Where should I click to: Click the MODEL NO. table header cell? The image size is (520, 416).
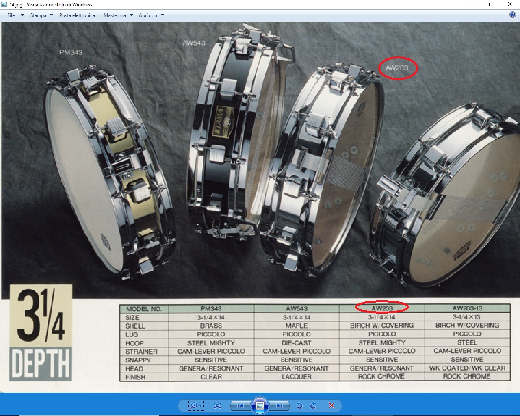tap(144, 309)
